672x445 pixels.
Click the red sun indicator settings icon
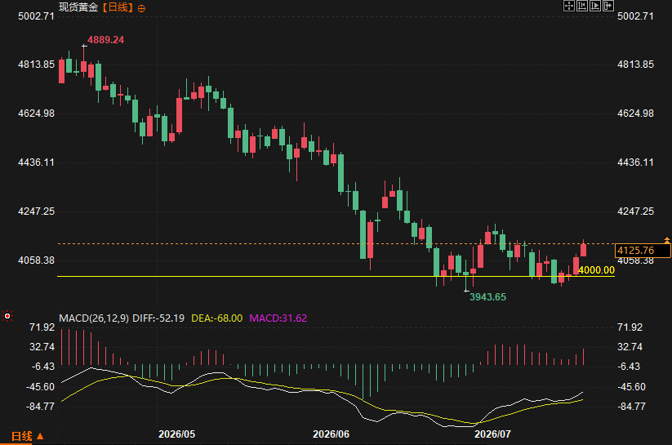click(x=7, y=316)
